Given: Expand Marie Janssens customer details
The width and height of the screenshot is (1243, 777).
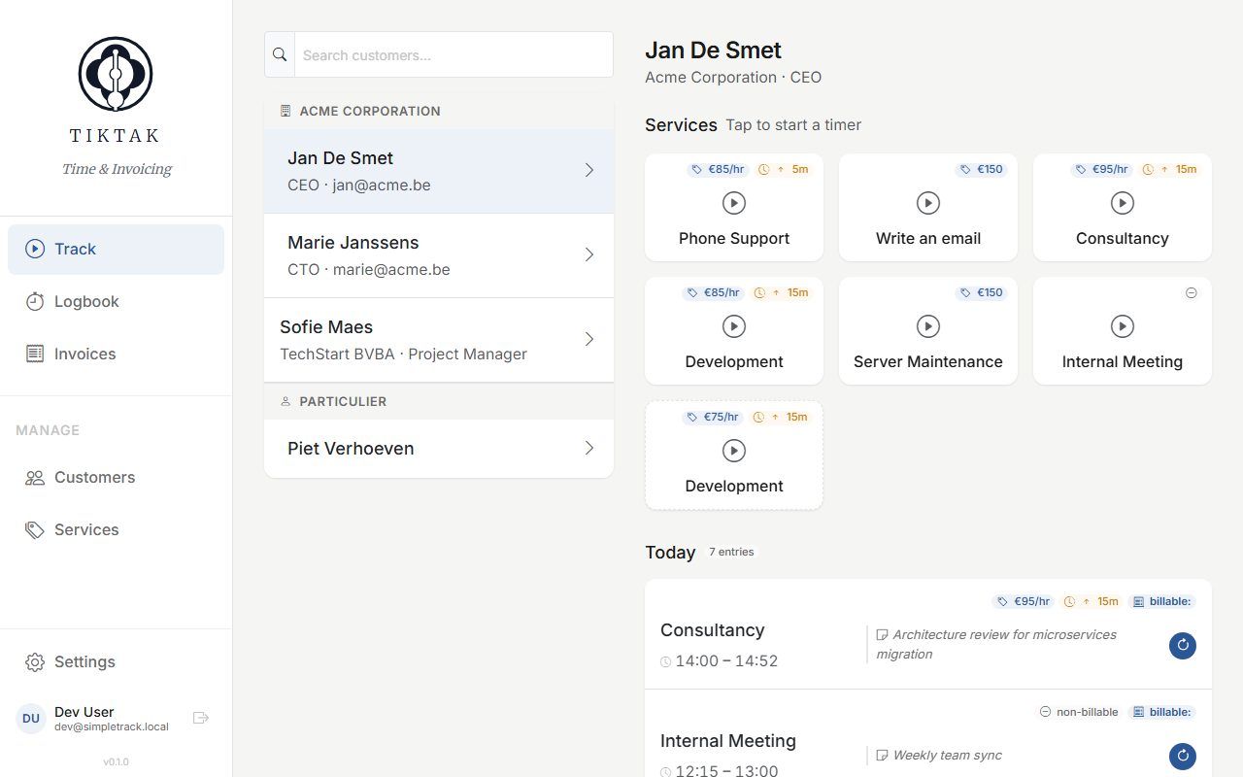Looking at the screenshot, I should coord(588,254).
